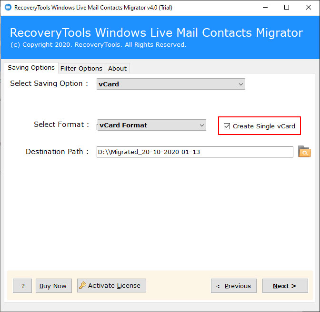This screenshot has height=312, width=320.
Task: Switch to the Filter Options tab
Action: point(81,68)
